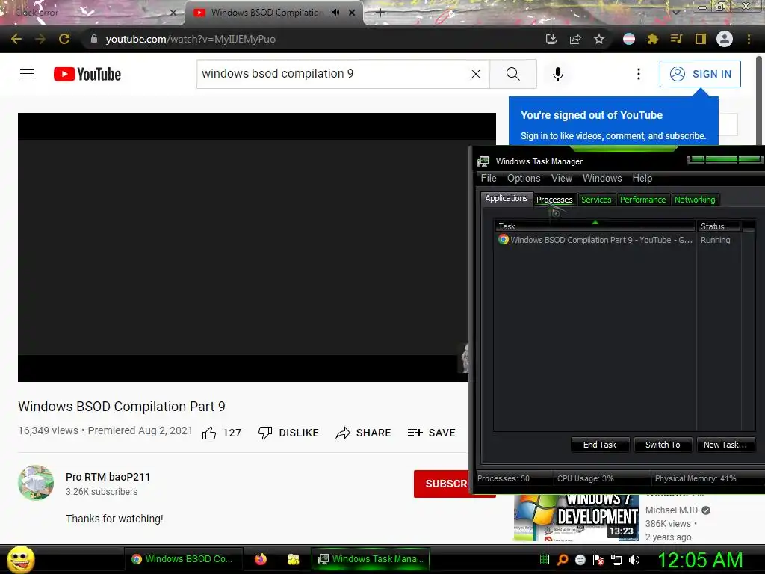Open the file explorer taskbar icon
Viewport: 765px width, 574px height.
293,559
